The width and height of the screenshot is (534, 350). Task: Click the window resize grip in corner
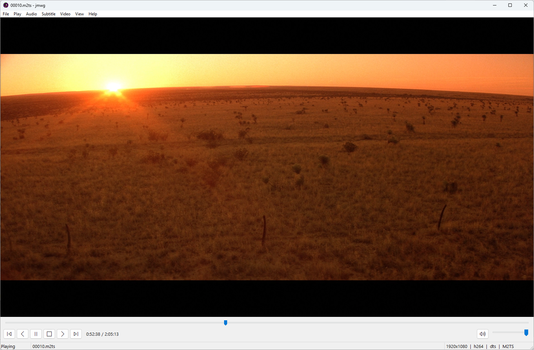tap(531, 347)
